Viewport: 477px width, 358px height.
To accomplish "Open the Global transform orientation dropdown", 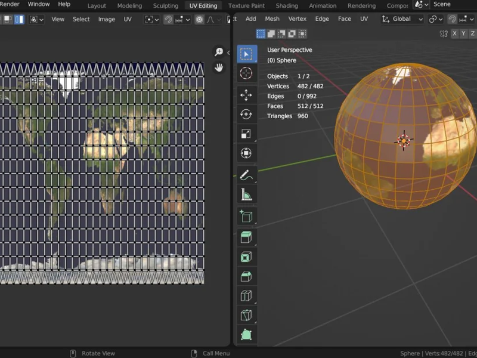I will [x=402, y=19].
